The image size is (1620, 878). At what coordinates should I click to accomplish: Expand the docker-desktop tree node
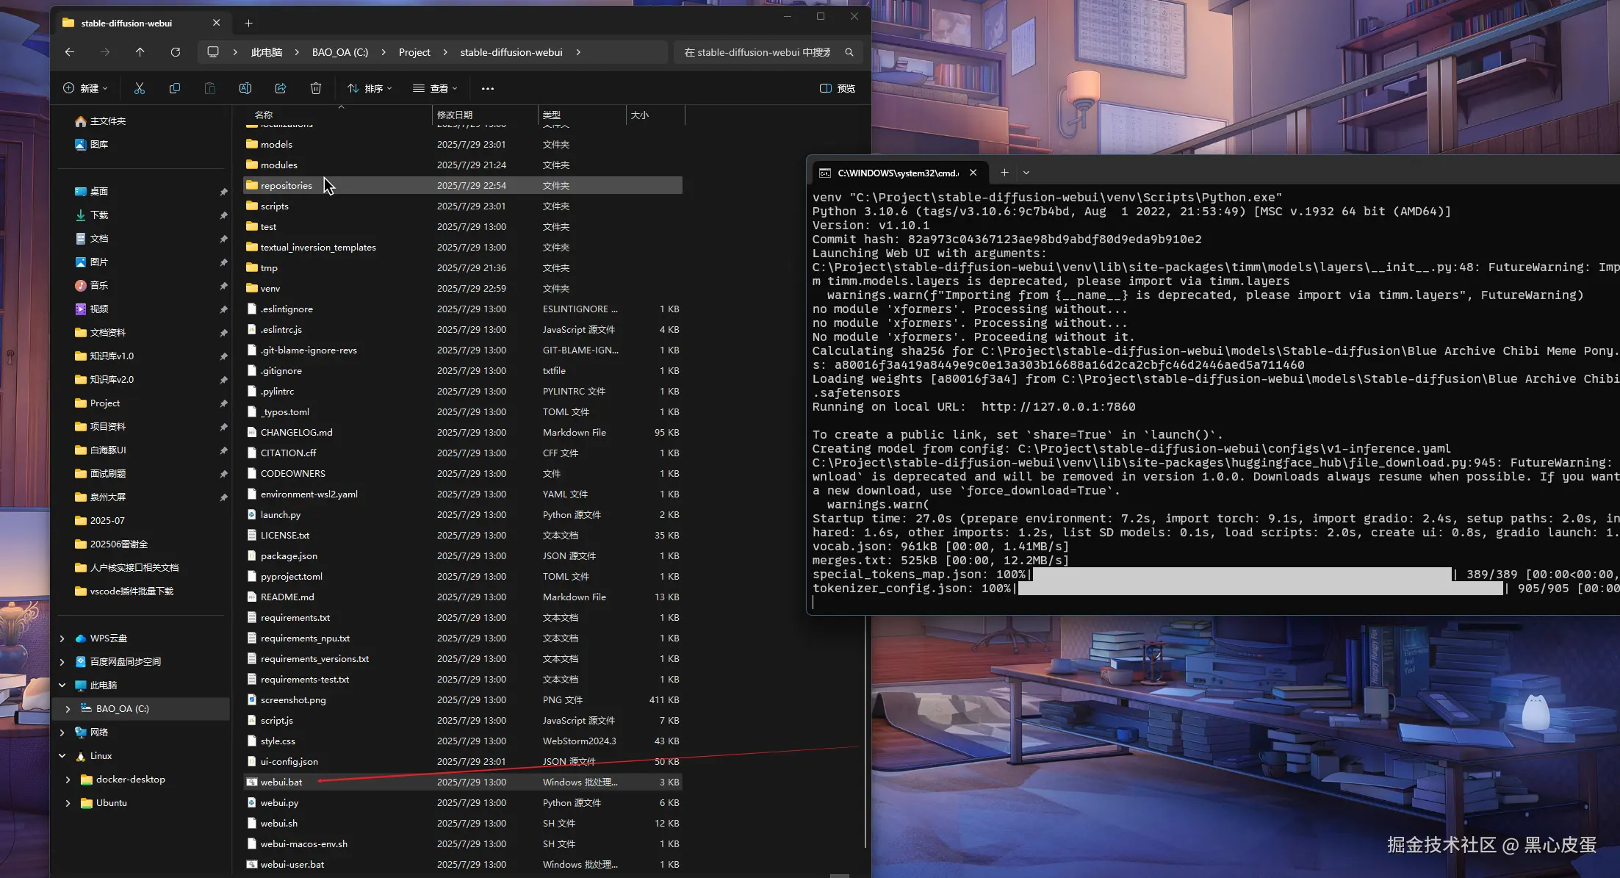(68, 780)
